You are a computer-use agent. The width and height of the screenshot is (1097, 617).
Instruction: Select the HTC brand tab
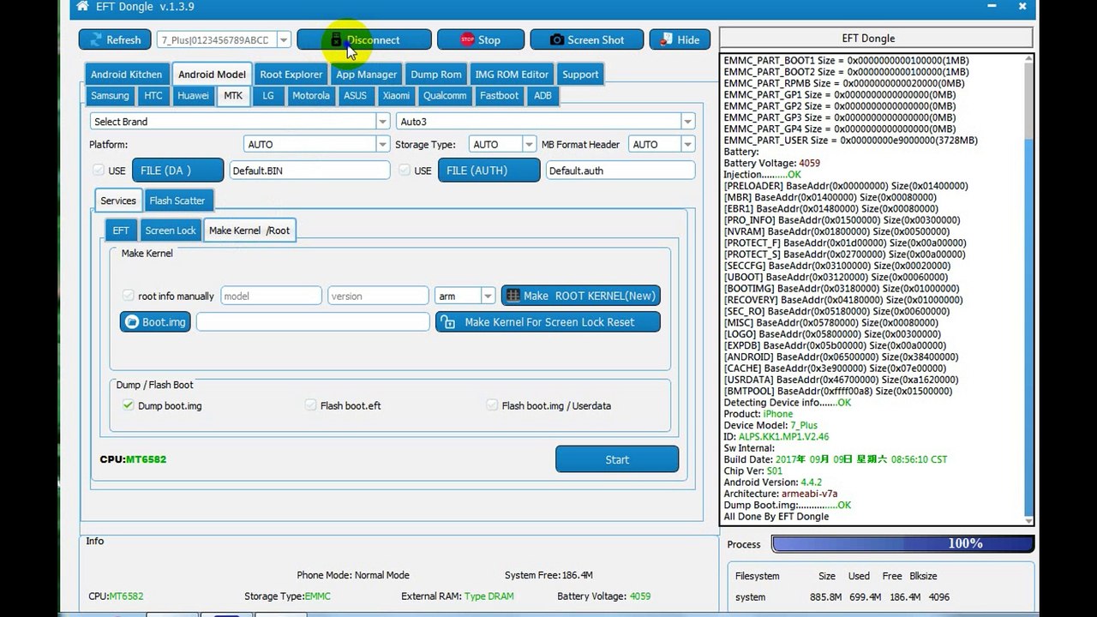[153, 96]
